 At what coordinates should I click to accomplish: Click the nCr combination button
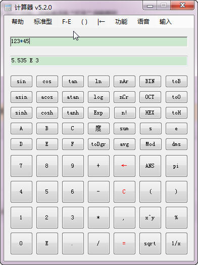click(125, 97)
